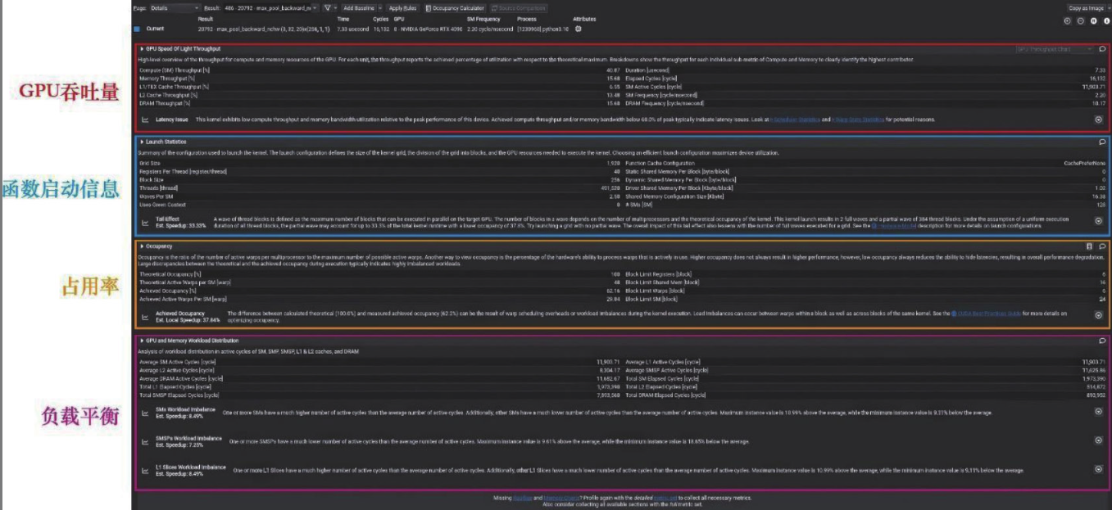Click the Total DRAM Elapsed Cycles row
This screenshot has width=1112, height=510.
(866, 395)
